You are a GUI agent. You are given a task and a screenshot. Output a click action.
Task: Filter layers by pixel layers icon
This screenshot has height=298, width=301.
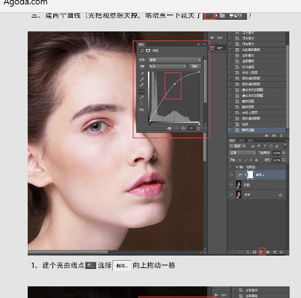pyautogui.click(x=253, y=146)
